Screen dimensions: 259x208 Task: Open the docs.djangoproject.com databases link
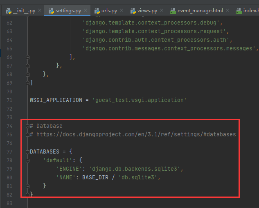coord(136,134)
